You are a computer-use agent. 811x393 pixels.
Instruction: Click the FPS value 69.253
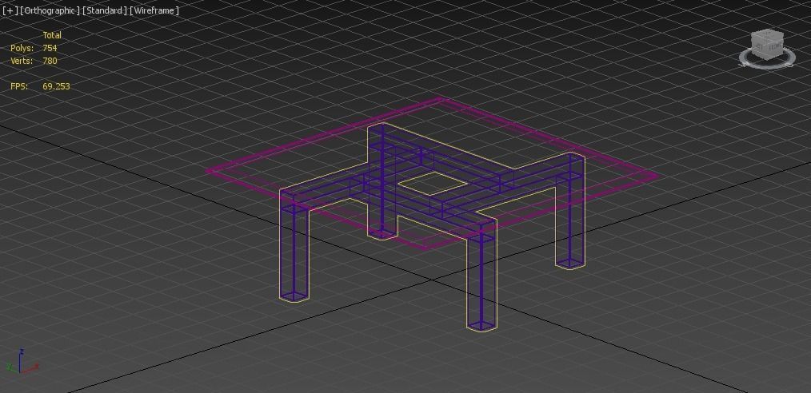pyautogui.click(x=56, y=86)
